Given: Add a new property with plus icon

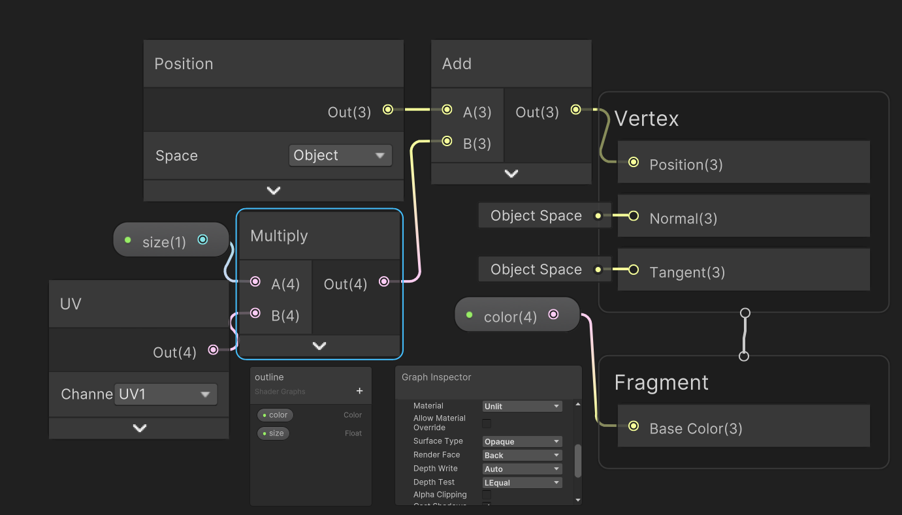Looking at the screenshot, I should point(359,391).
